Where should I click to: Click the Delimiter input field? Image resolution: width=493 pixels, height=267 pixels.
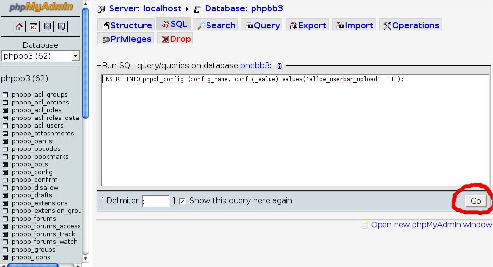point(156,201)
